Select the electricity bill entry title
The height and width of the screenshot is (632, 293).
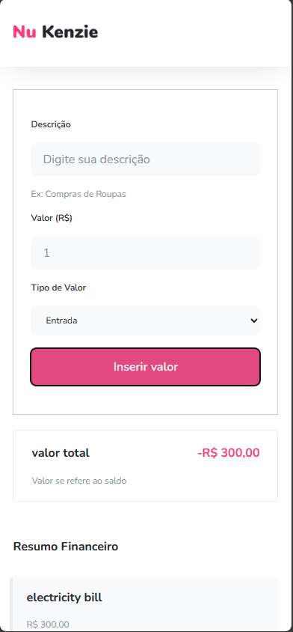coord(64,598)
